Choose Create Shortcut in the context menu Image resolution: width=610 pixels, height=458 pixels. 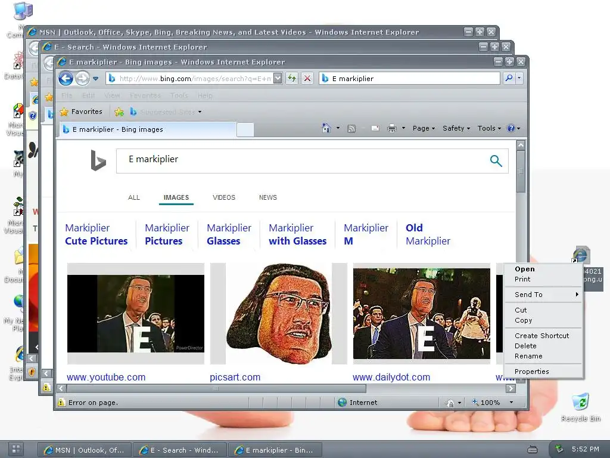[x=543, y=336]
